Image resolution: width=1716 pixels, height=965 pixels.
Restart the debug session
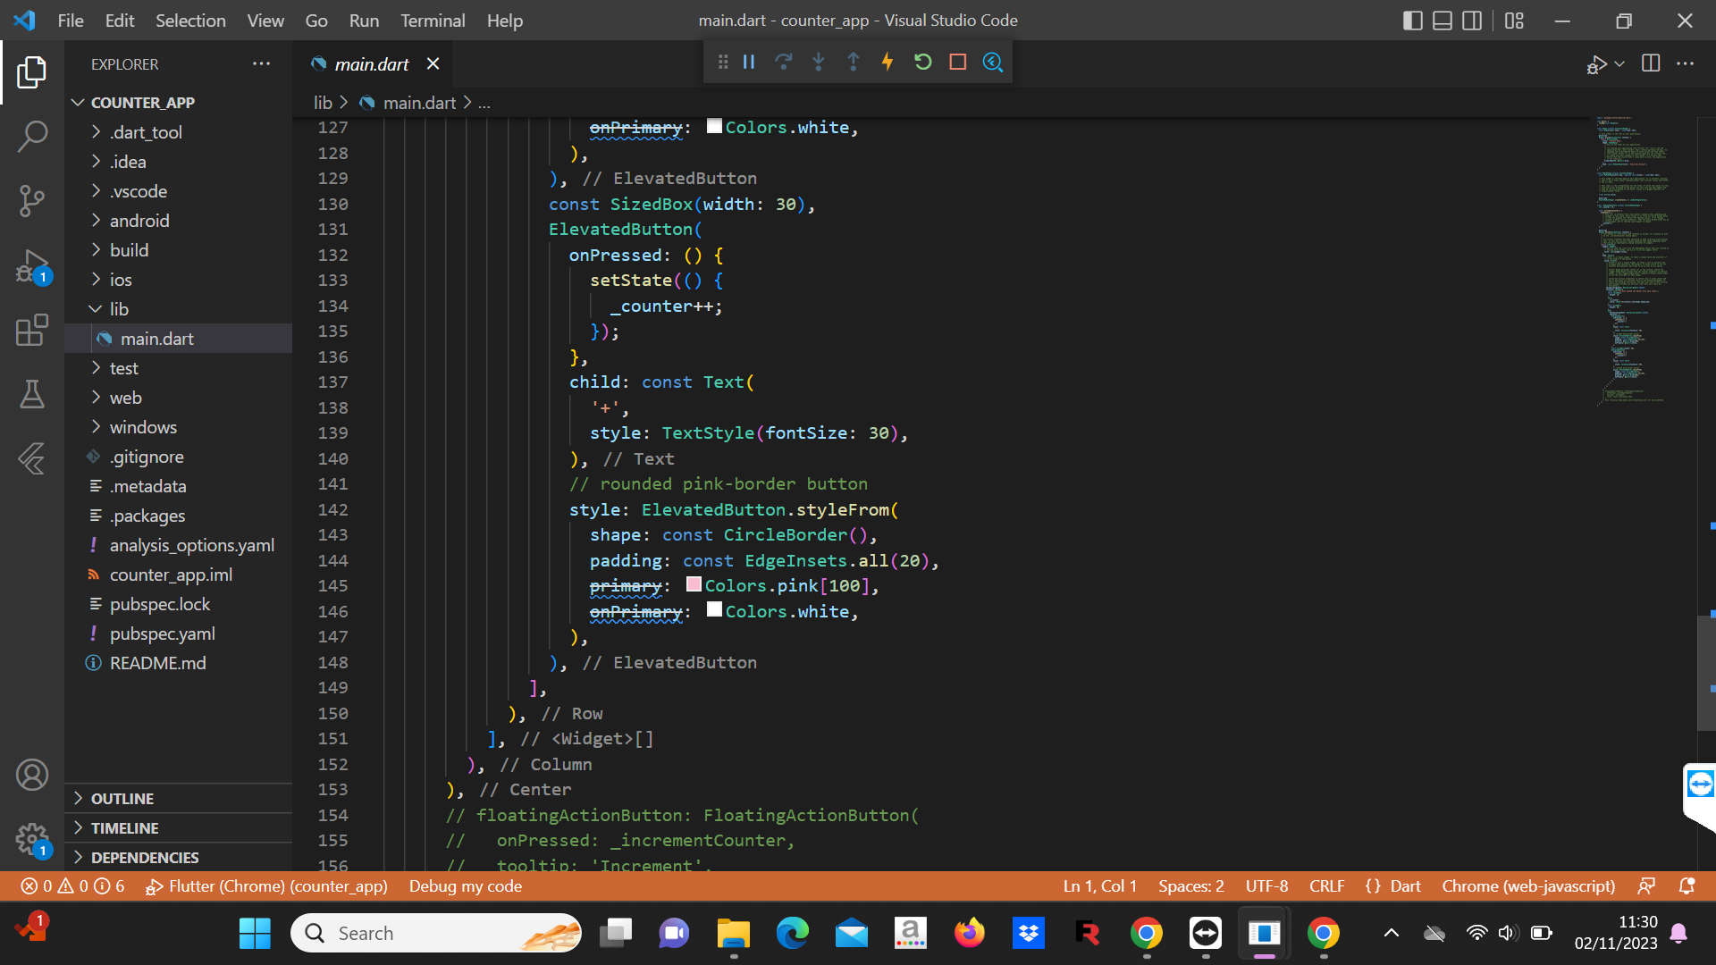923,62
